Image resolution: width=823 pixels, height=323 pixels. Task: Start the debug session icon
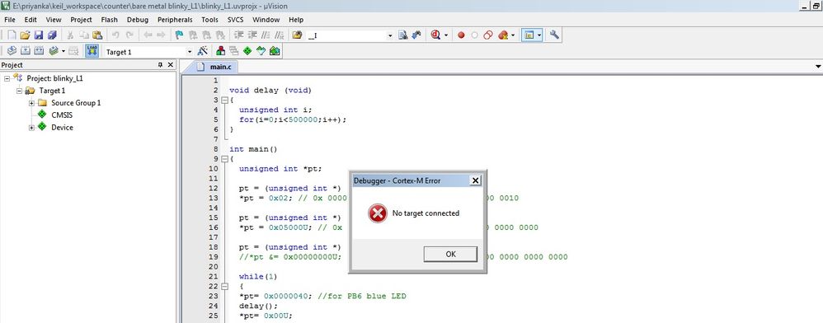click(435, 35)
